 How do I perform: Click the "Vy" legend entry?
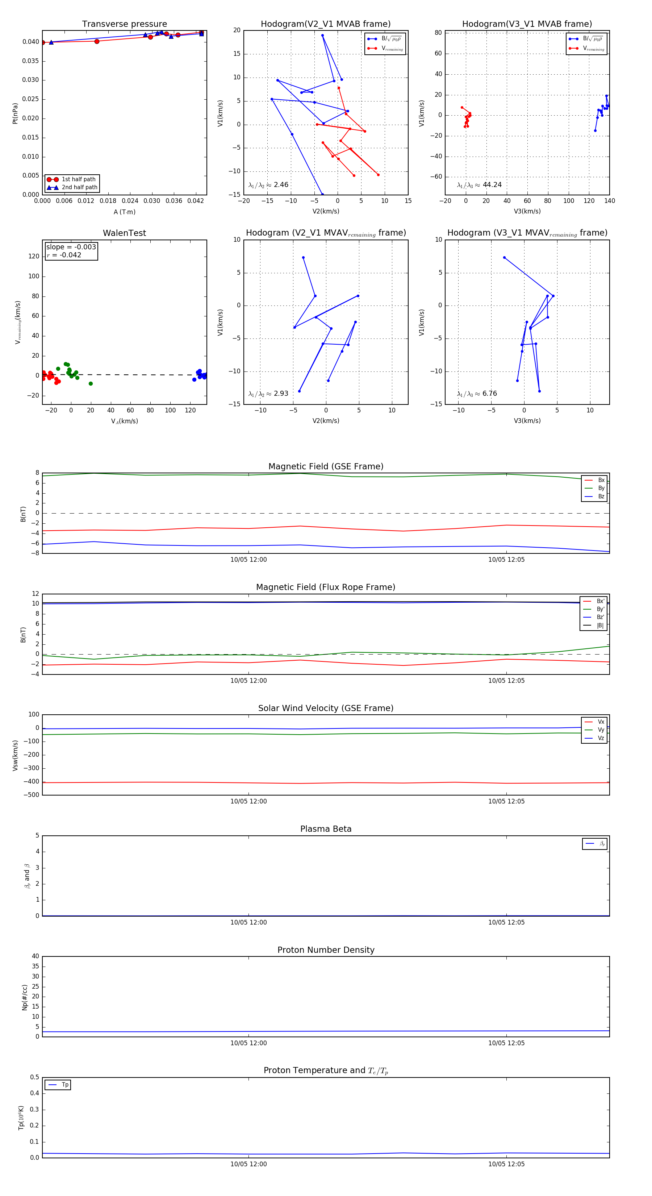pos(594,730)
